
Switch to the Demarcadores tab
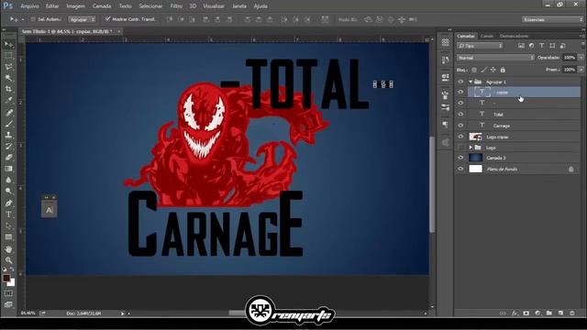514,36
